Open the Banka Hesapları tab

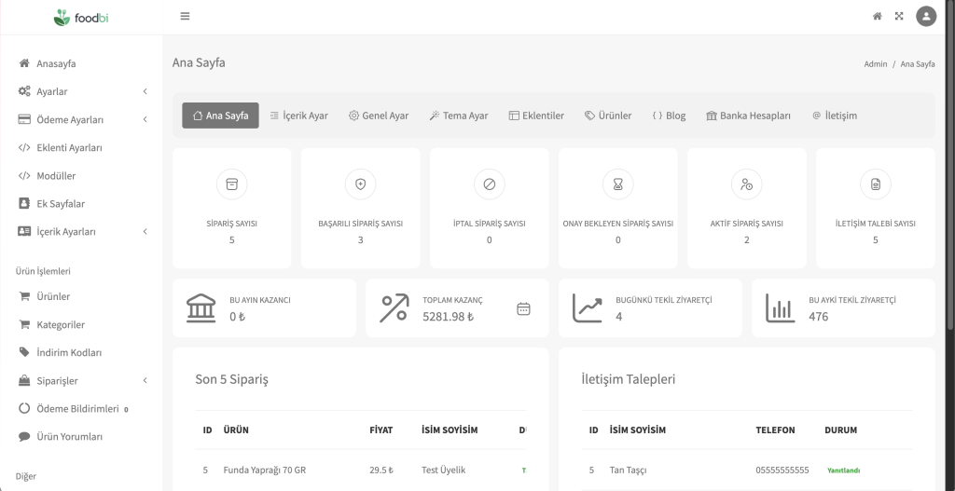click(748, 115)
